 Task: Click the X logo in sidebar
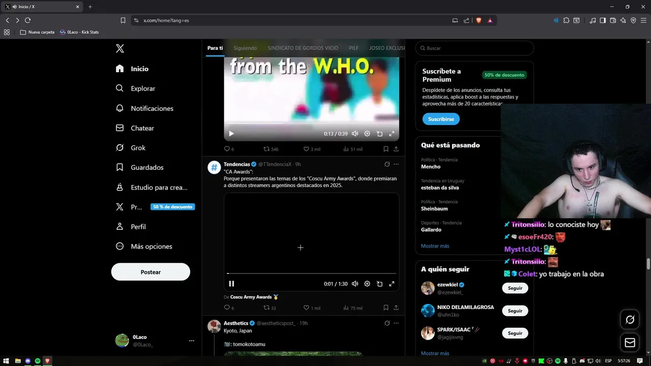[120, 48]
